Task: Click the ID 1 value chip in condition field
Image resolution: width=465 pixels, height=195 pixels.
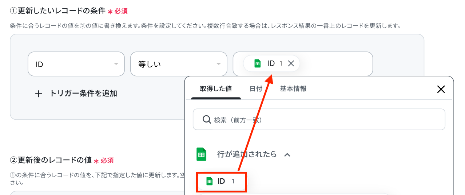Action: 271,63
